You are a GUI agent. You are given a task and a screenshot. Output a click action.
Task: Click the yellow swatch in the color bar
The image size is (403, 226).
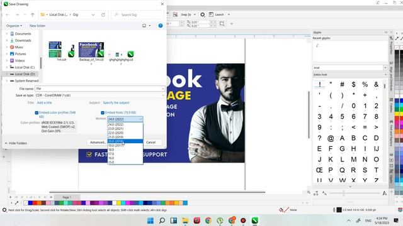coord(119,203)
